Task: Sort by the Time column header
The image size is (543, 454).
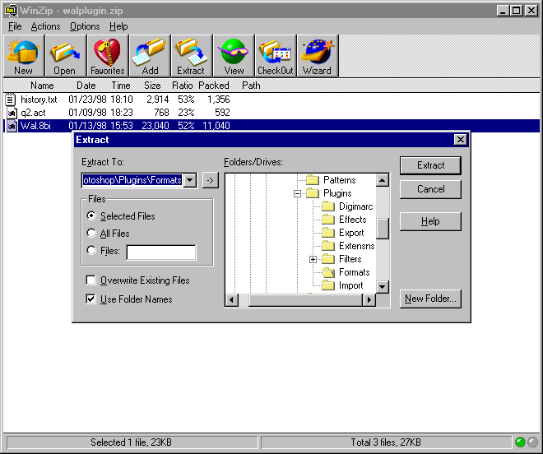Action: pos(121,86)
